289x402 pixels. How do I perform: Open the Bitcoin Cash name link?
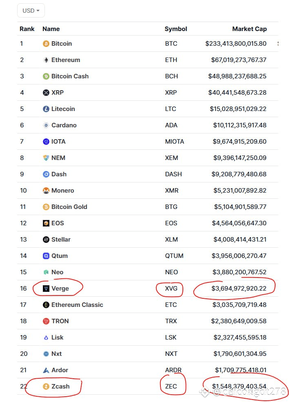(70, 76)
